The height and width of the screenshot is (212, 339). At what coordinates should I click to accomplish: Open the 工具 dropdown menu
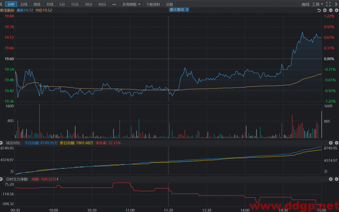tap(317, 4)
